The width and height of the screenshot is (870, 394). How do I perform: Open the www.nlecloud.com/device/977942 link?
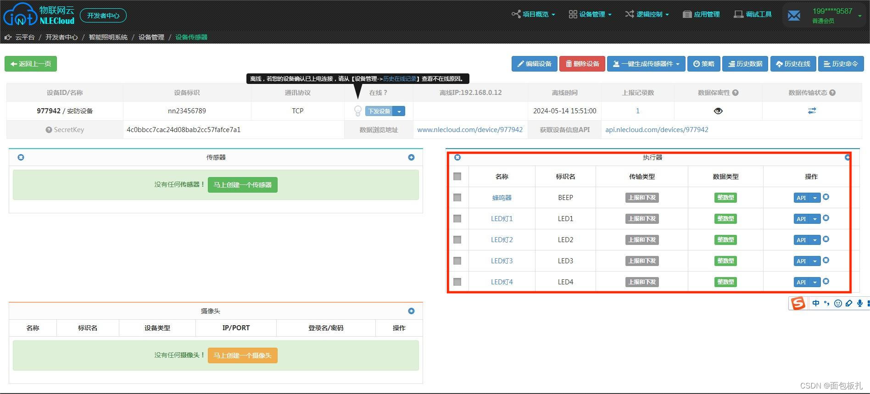pyautogui.click(x=470, y=130)
